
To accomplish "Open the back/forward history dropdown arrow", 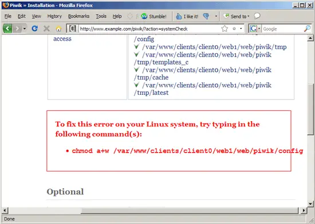I will [x=25, y=29].
